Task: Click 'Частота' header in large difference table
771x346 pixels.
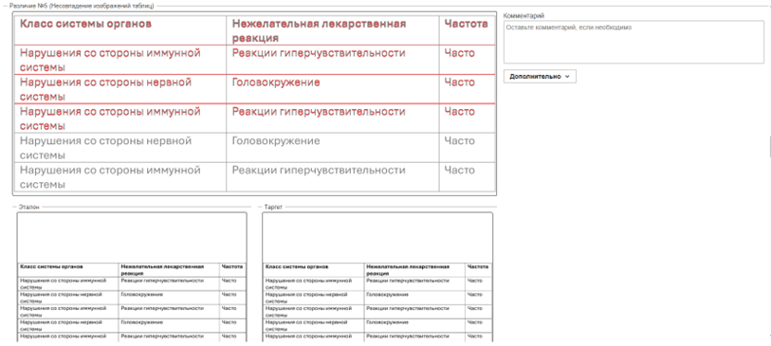Action: click(467, 24)
